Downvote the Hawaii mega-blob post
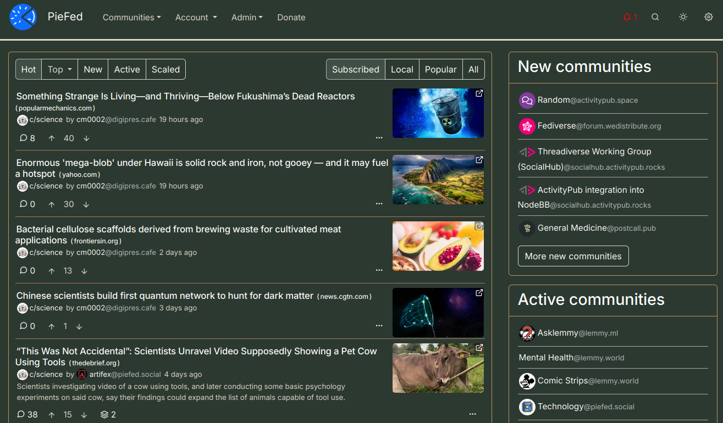The image size is (723, 423). click(x=86, y=204)
